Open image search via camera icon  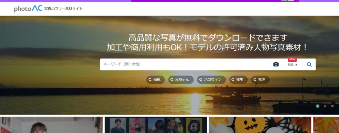(276, 64)
